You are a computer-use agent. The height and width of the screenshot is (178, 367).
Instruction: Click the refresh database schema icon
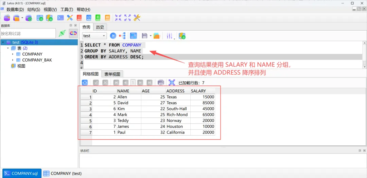pyautogui.click(x=29, y=18)
